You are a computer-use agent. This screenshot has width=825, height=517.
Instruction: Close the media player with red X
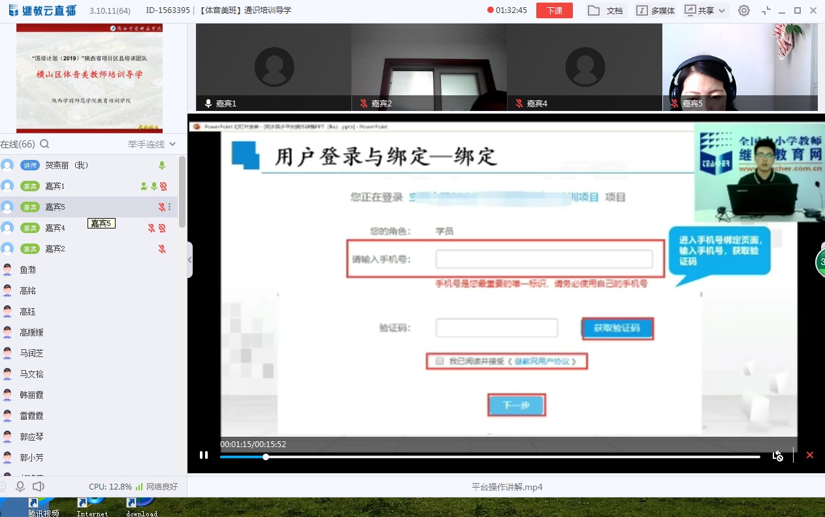[x=810, y=455]
